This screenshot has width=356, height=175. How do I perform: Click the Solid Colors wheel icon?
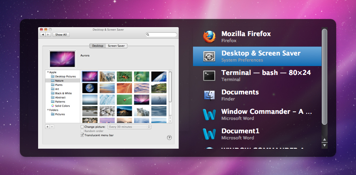point(53,106)
